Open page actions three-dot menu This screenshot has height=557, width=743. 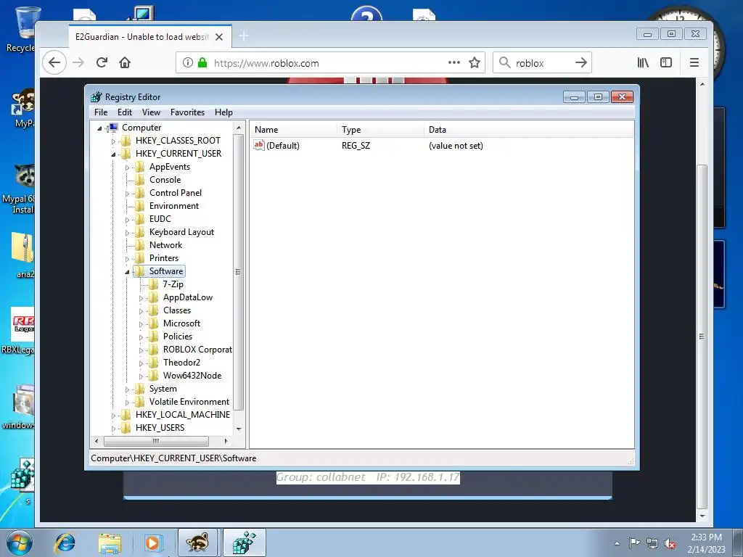click(454, 62)
